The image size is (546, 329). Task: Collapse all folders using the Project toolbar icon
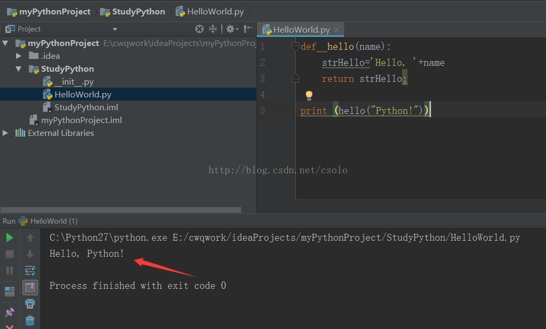click(x=213, y=29)
